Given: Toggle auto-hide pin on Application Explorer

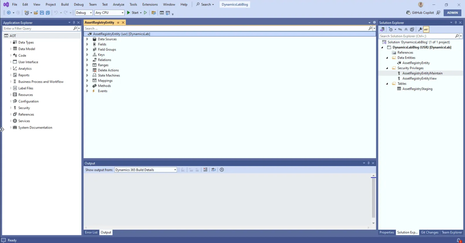Looking at the screenshot, I should 74,22.
